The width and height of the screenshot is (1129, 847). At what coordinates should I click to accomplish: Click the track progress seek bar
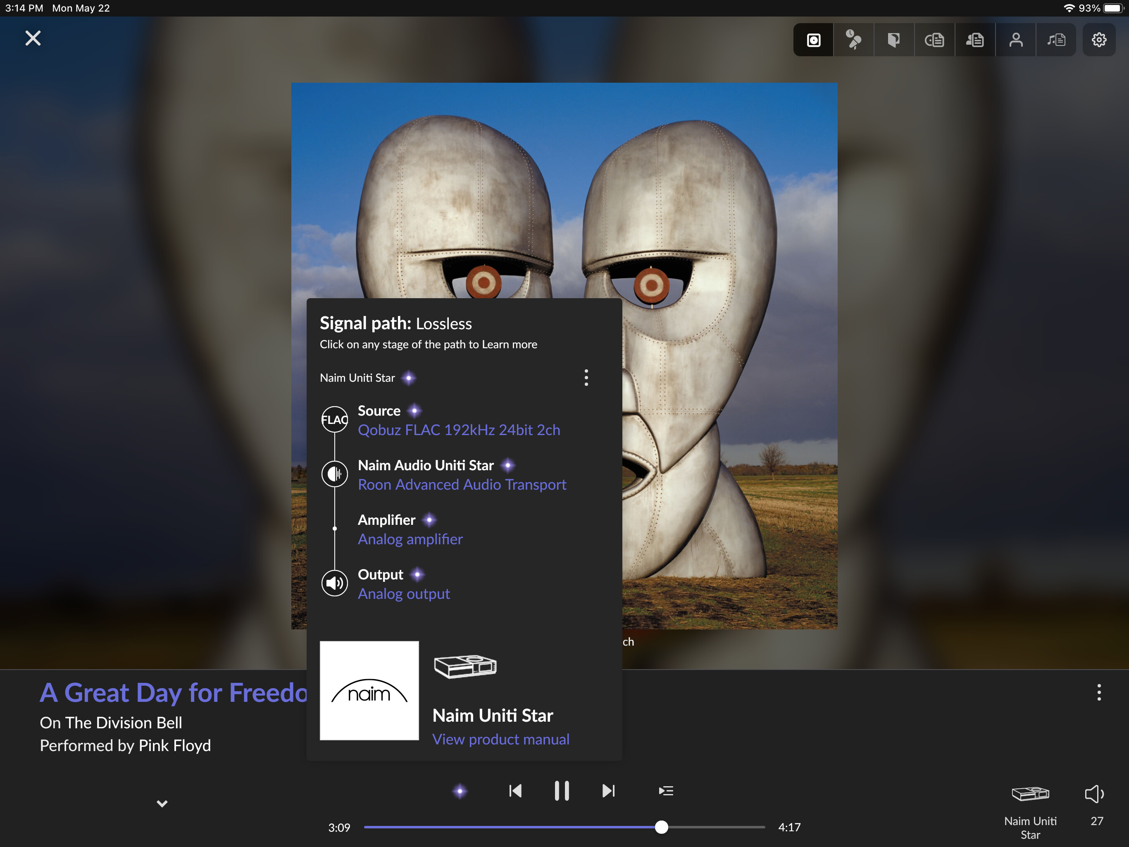point(564,827)
